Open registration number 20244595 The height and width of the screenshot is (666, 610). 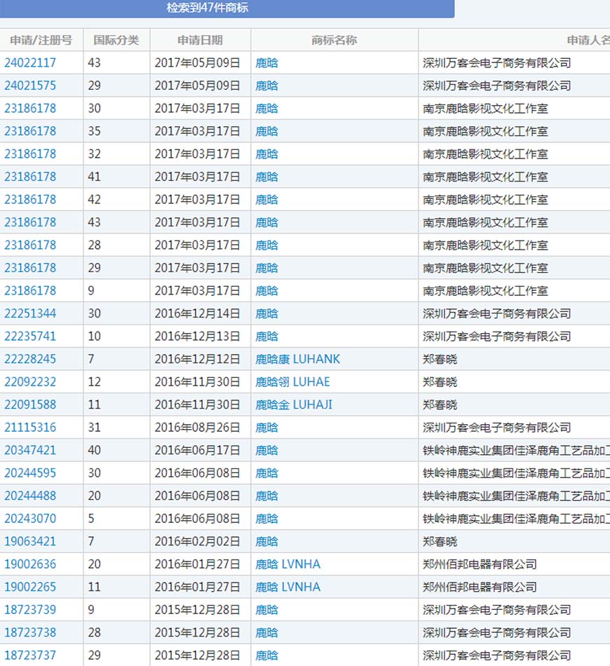coord(30,473)
